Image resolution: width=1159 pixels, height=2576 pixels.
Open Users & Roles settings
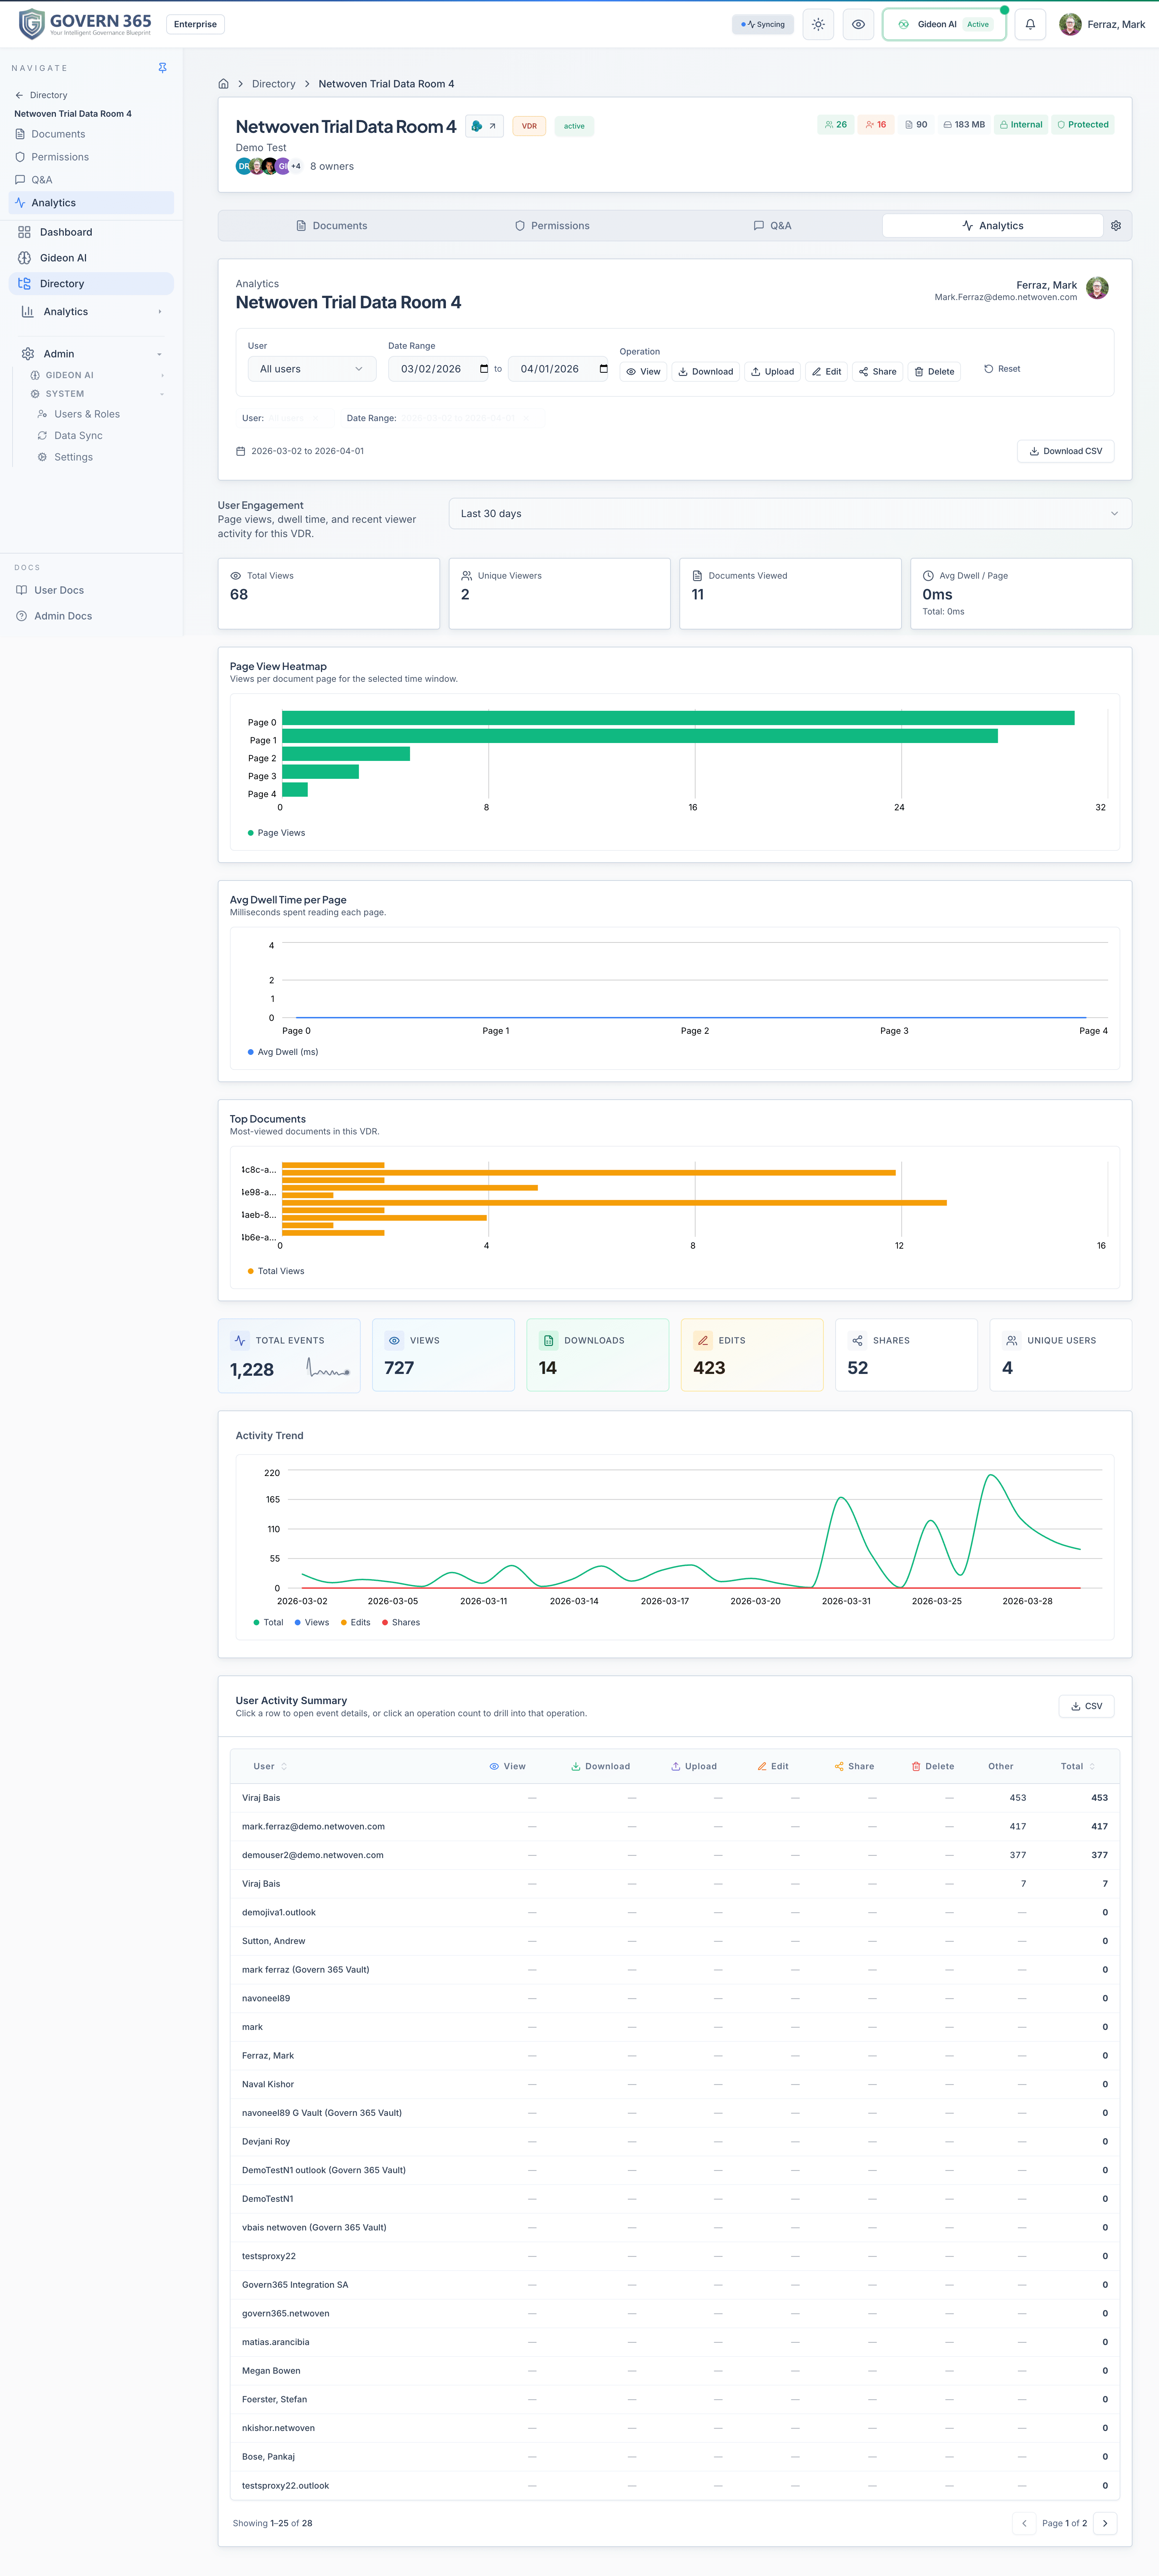(x=87, y=414)
